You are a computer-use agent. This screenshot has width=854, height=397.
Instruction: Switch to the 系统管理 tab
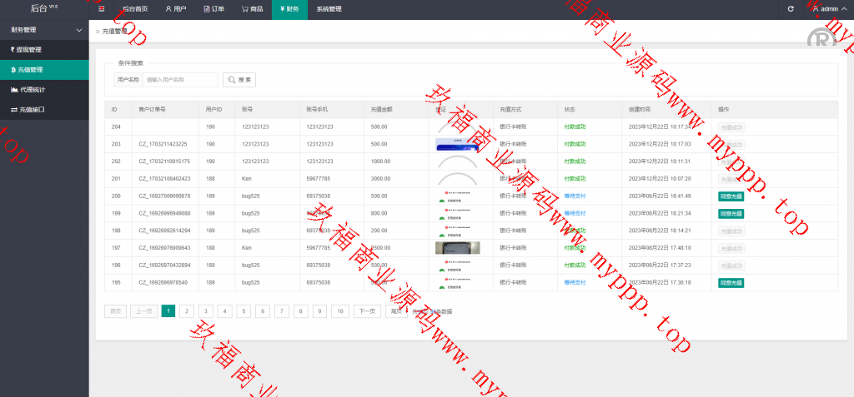(x=329, y=9)
